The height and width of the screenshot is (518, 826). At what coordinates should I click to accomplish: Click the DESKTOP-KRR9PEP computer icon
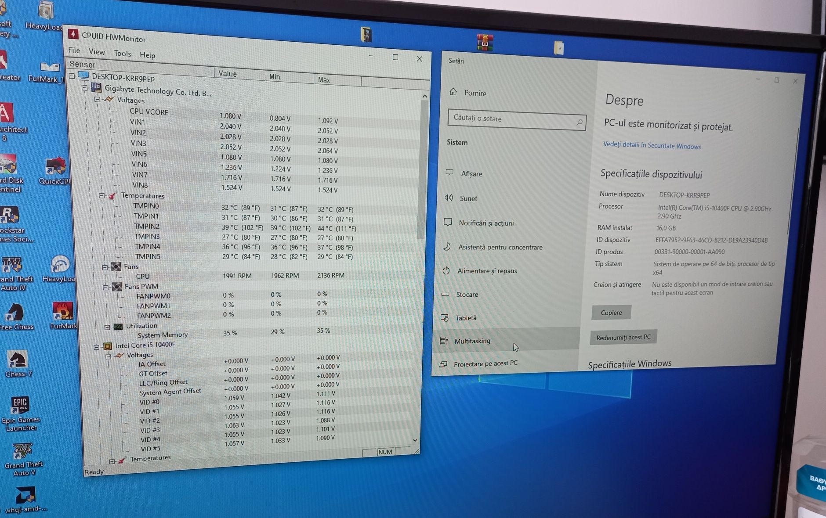[83, 76]
